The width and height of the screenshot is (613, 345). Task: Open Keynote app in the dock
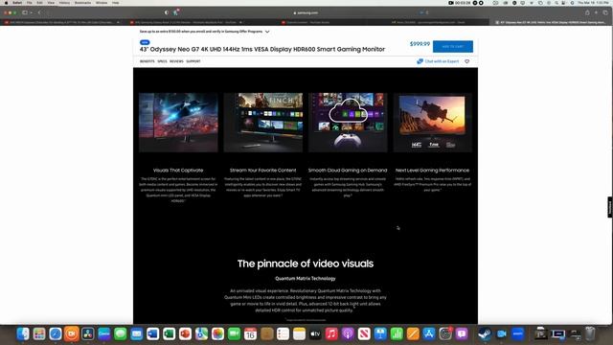click(380, 333)
